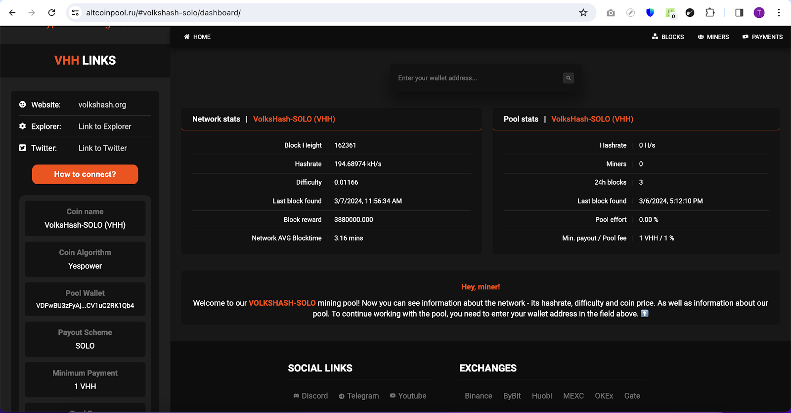
Task: Click the browser forward arrow
Action: (x=32, y=13)
